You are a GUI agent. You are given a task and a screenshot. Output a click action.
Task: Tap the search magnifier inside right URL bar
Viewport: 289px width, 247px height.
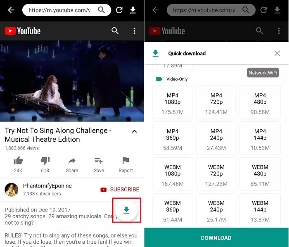pyautogui.click(x=246, y=10)
